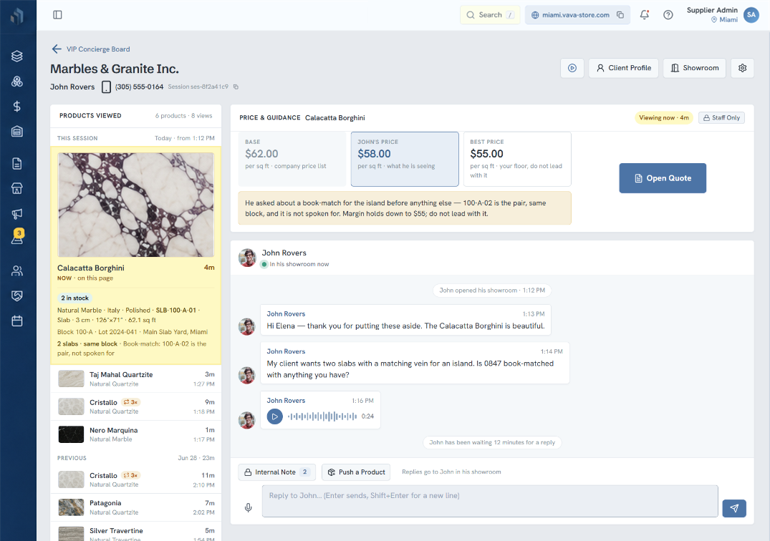Play John Rovers' 0:24 voice message
Viewport: 770px width, 541px height.
pos(275,416)
